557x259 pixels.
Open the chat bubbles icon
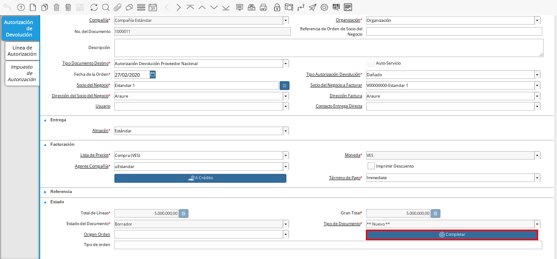(129, 7)
